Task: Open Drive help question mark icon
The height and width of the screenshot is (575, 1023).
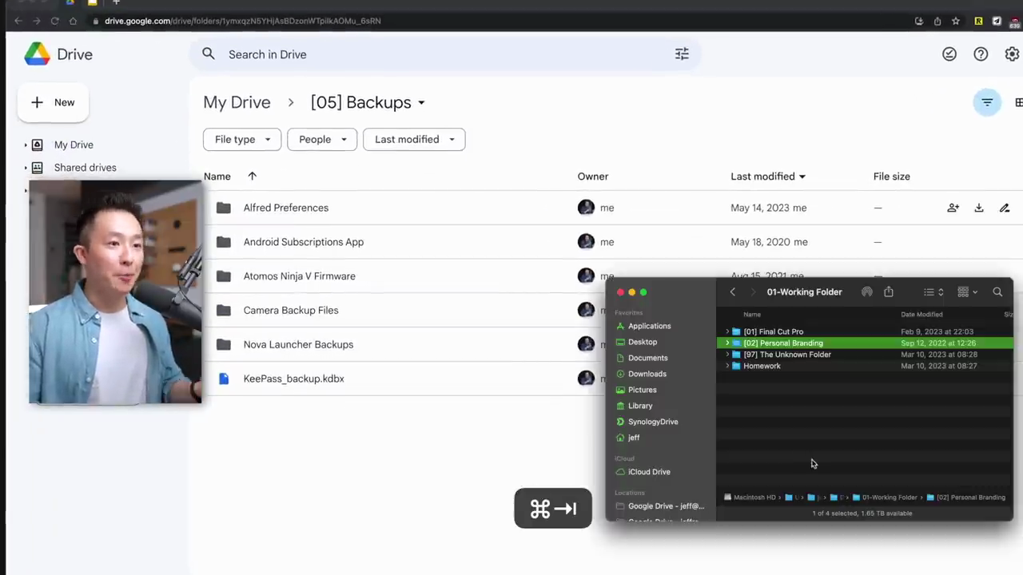Action: point(981,54)
